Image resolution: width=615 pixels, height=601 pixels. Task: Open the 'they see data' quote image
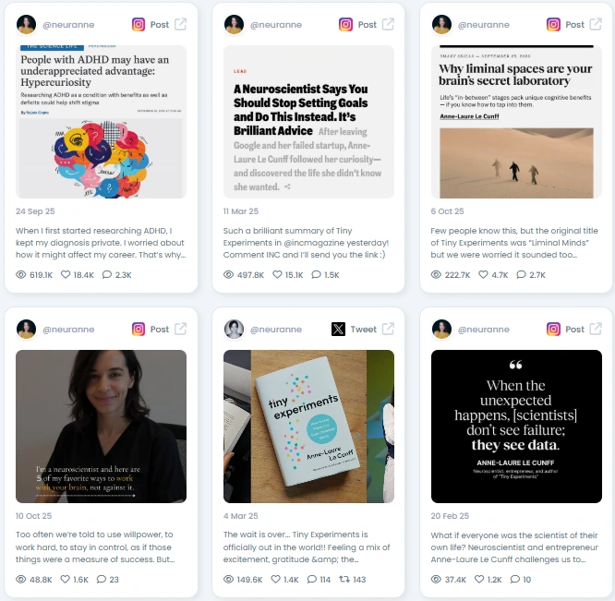click(516, 427)
